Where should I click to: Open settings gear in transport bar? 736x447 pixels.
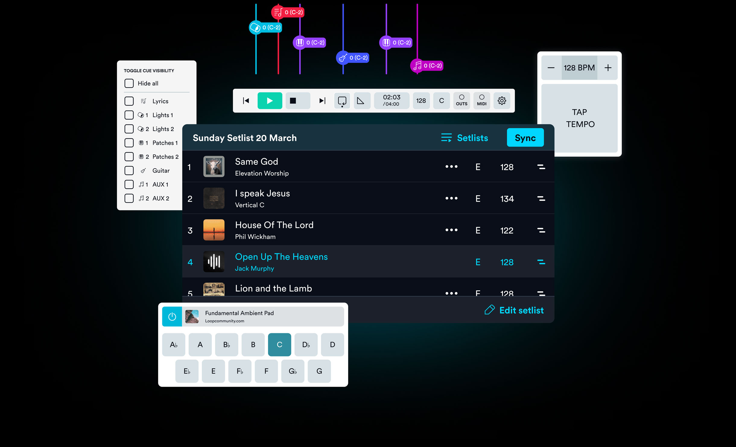(502, 101)
